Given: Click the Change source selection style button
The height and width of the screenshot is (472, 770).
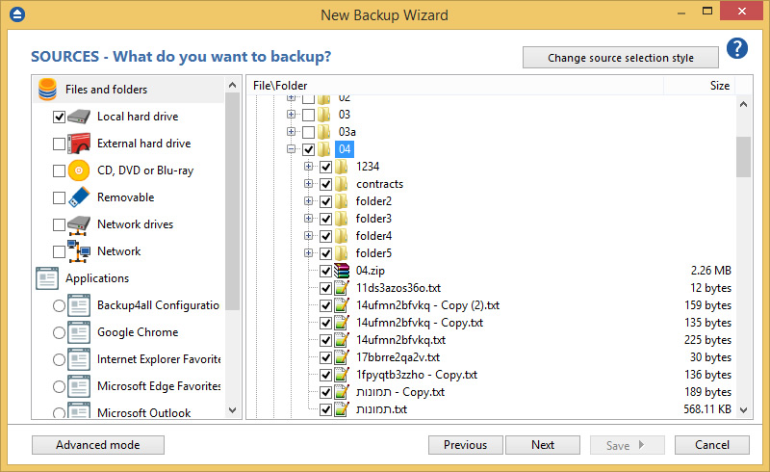Looking at the screenshot, I should 621,58.
